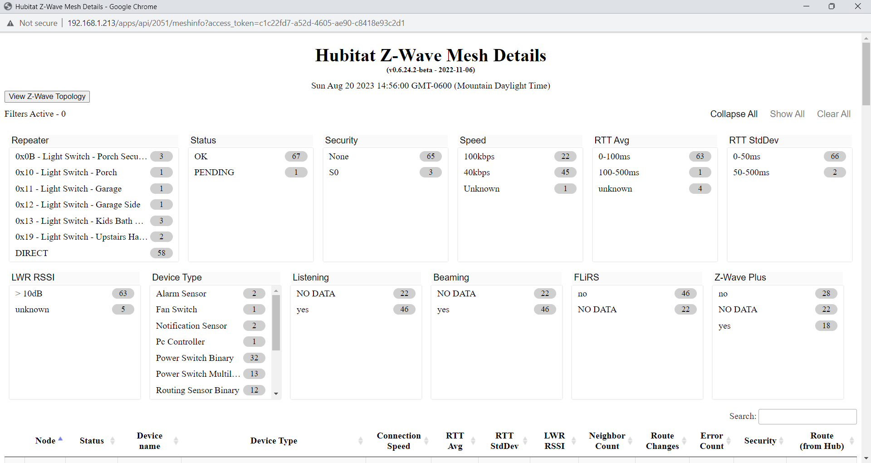Filter repeater 0x0B Light Switch Porch Security
This screenshot has height=463, width=871.
[93, 156]
